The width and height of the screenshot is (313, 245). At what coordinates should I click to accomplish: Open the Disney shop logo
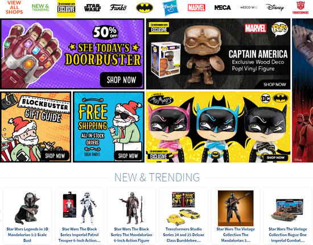tap(275, 7)
